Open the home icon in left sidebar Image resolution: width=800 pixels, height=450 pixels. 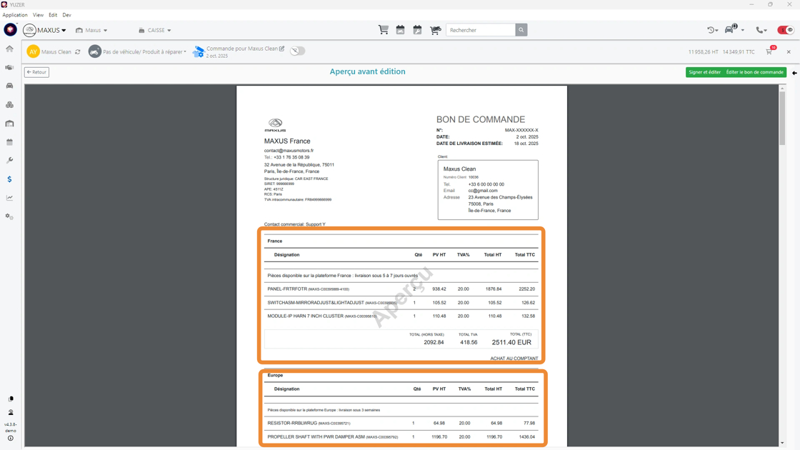click(x=9, y=49)
